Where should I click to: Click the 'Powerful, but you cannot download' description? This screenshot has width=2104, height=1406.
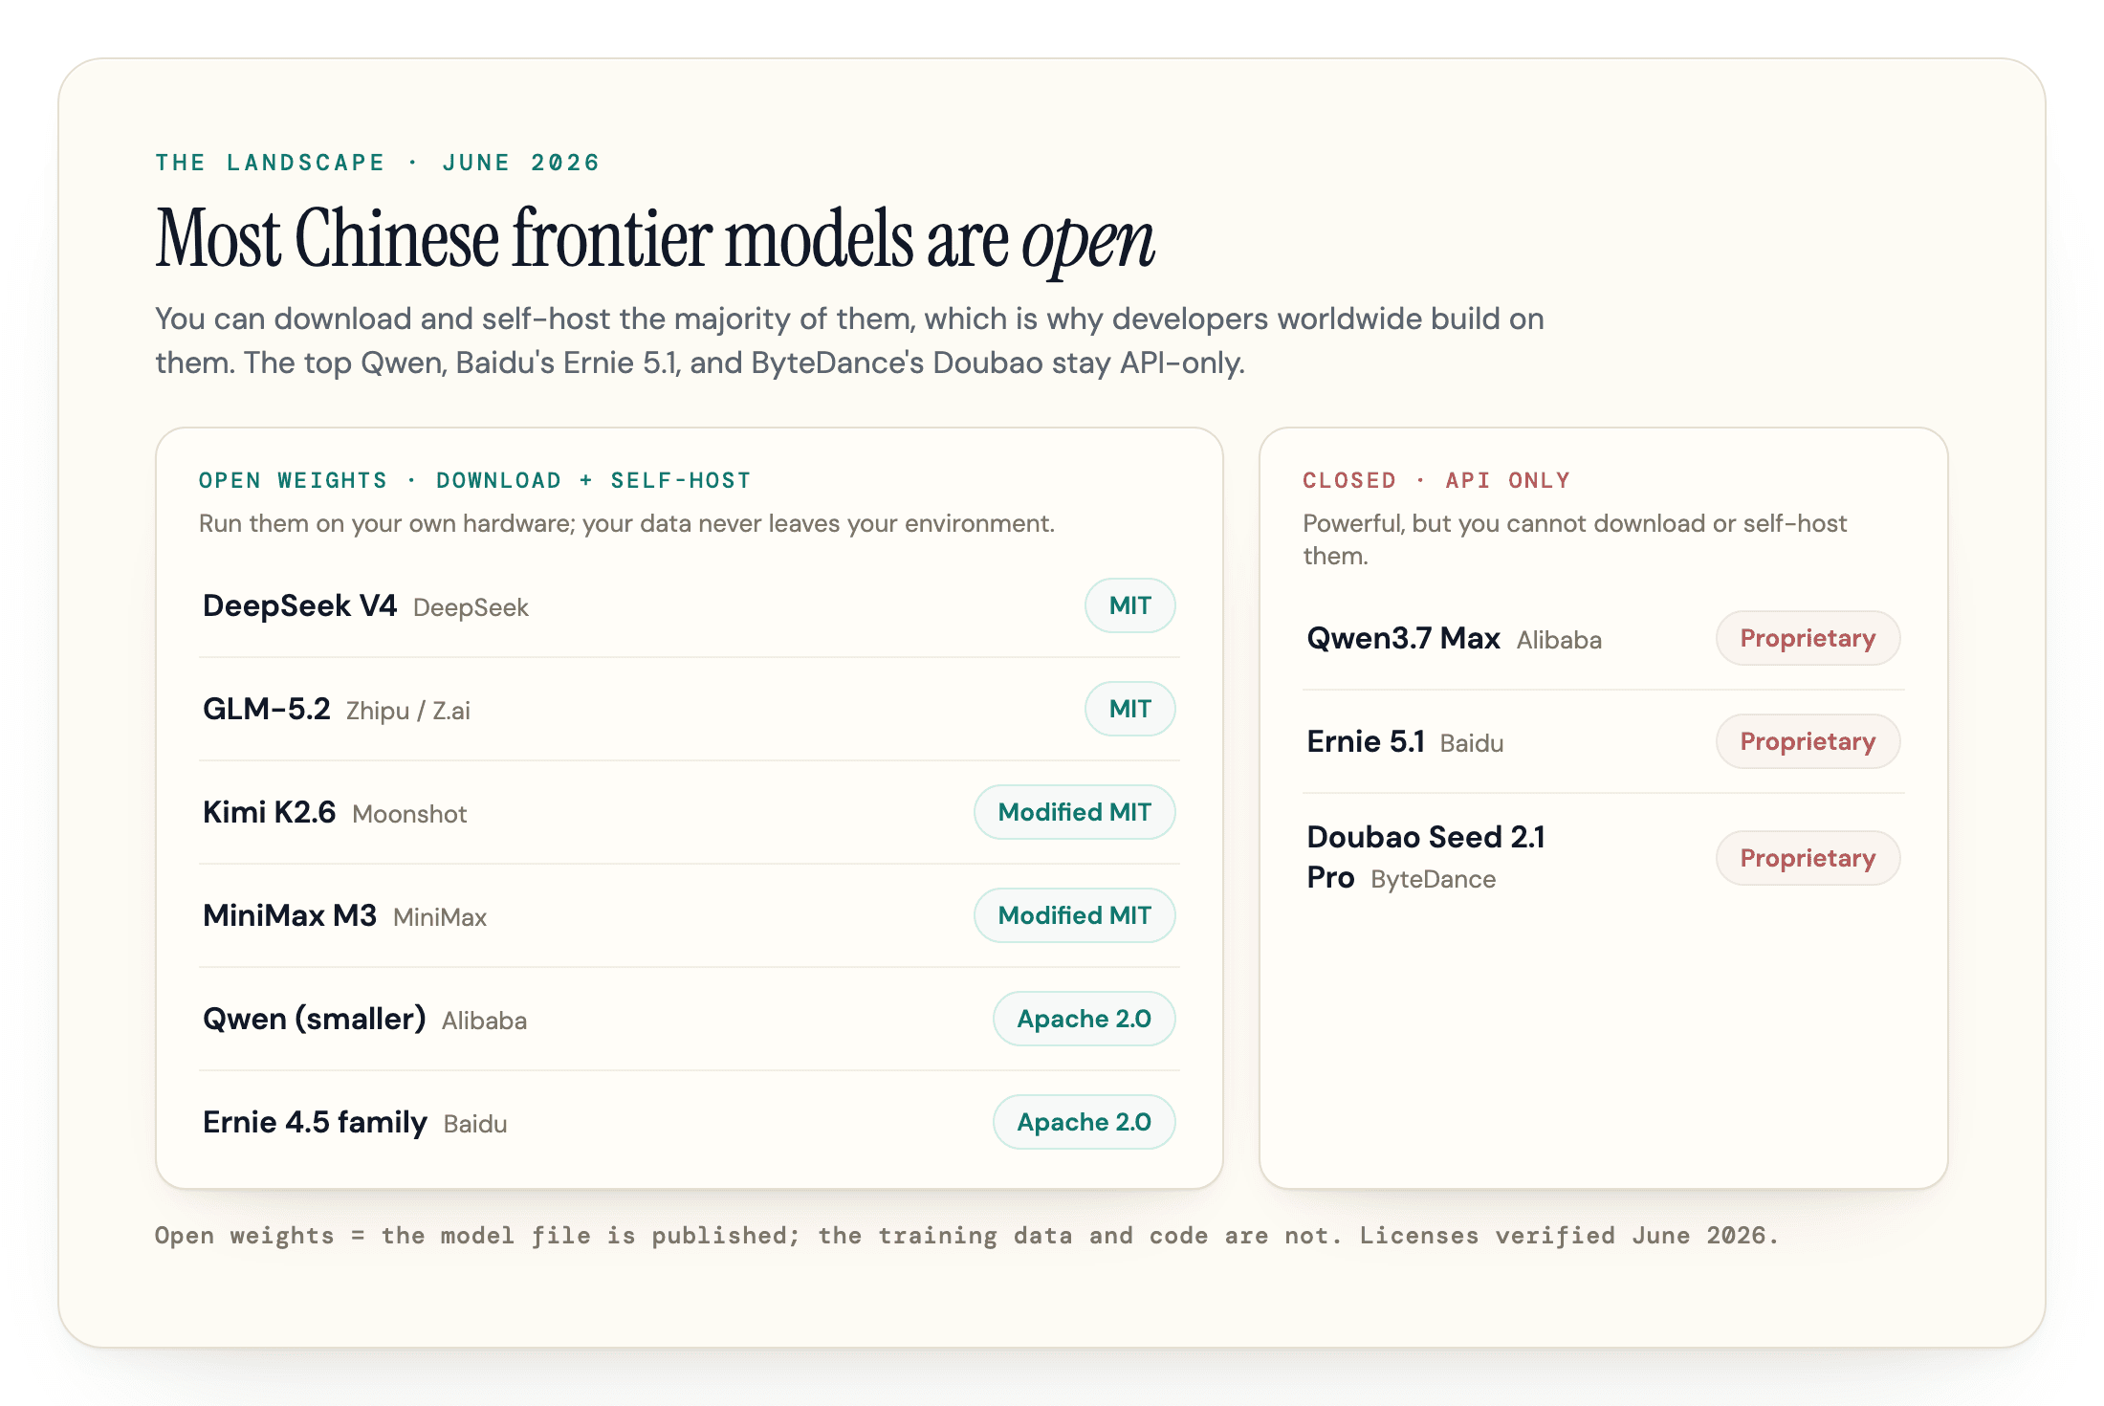1575,539
